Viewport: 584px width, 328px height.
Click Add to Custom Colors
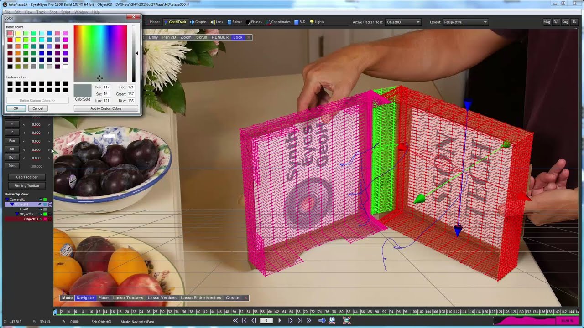106,108
